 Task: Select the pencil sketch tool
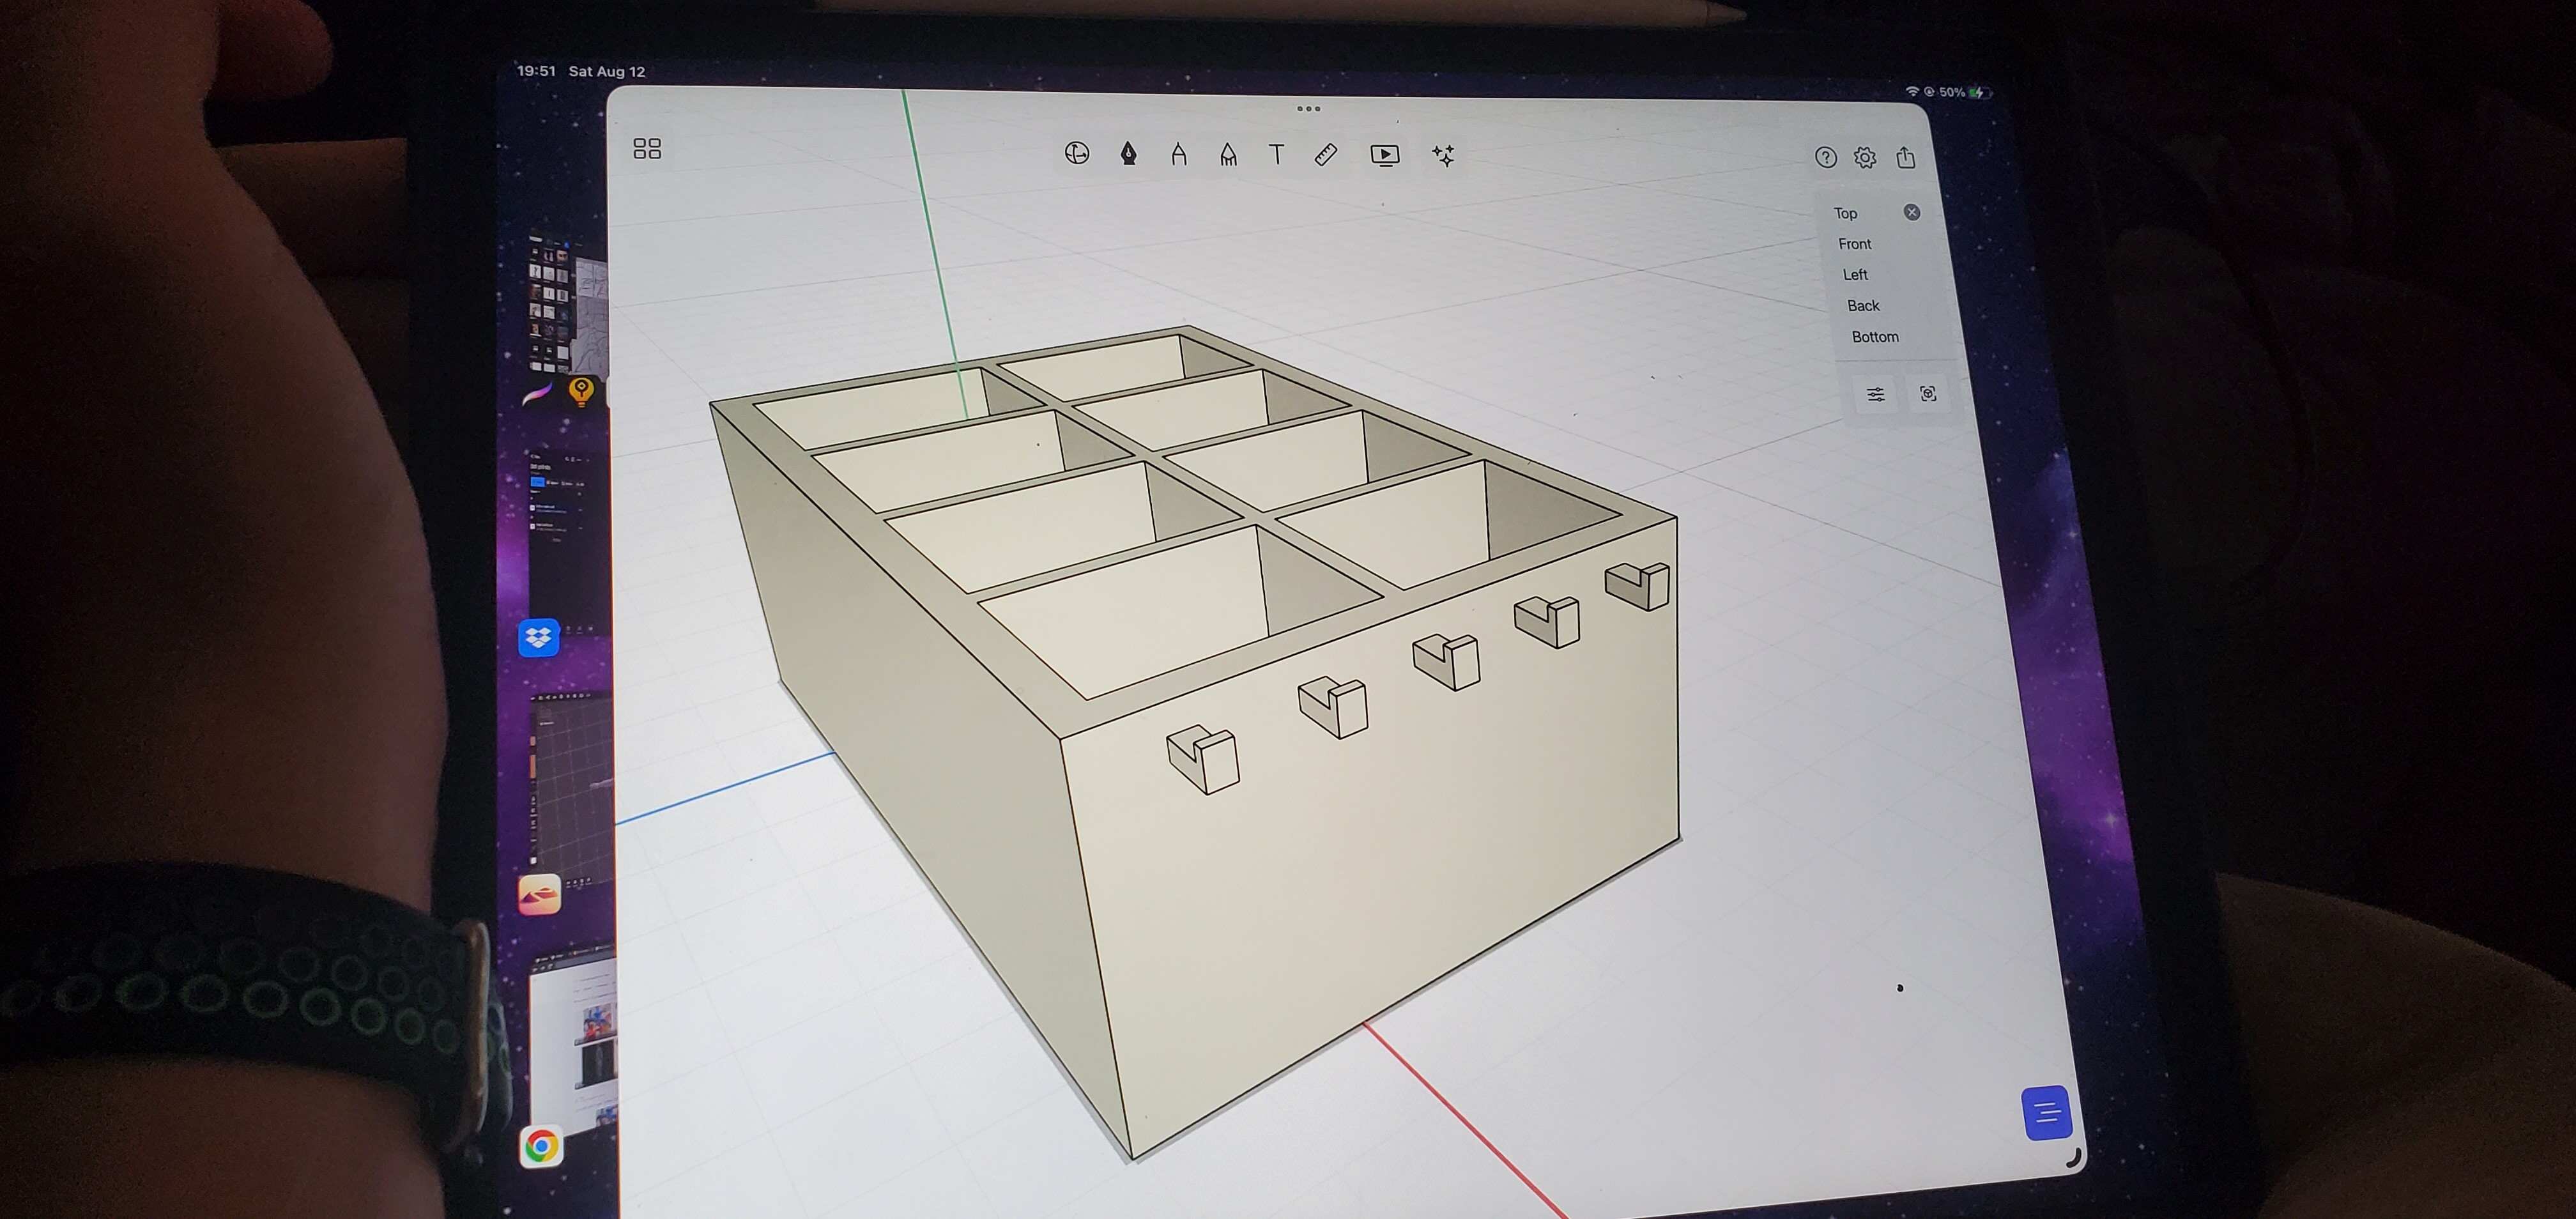coord(1228,154)
